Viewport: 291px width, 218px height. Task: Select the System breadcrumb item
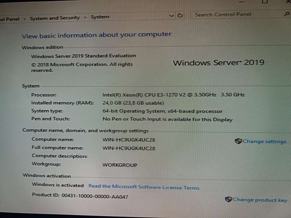[x=100, y=17]
